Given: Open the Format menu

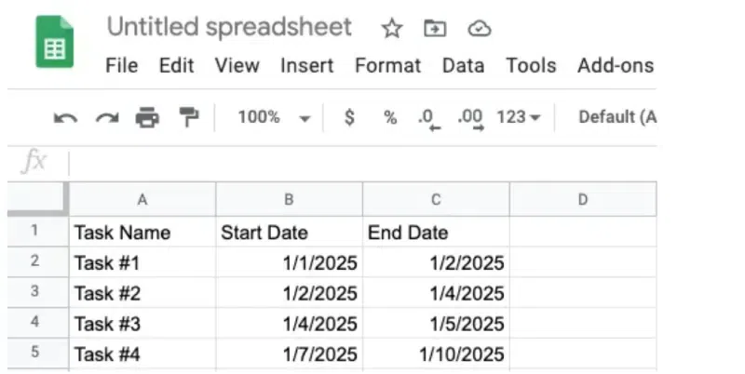Looking at the screenshot, I should point(387,66).
